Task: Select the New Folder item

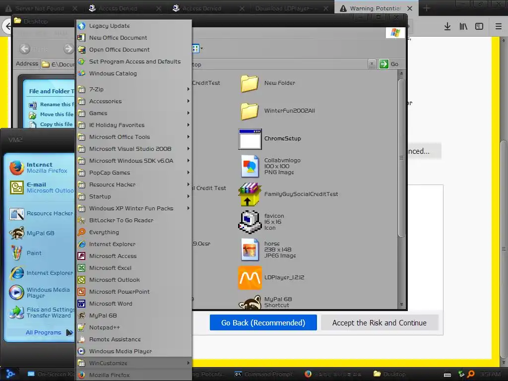Action: coord(267,83)
